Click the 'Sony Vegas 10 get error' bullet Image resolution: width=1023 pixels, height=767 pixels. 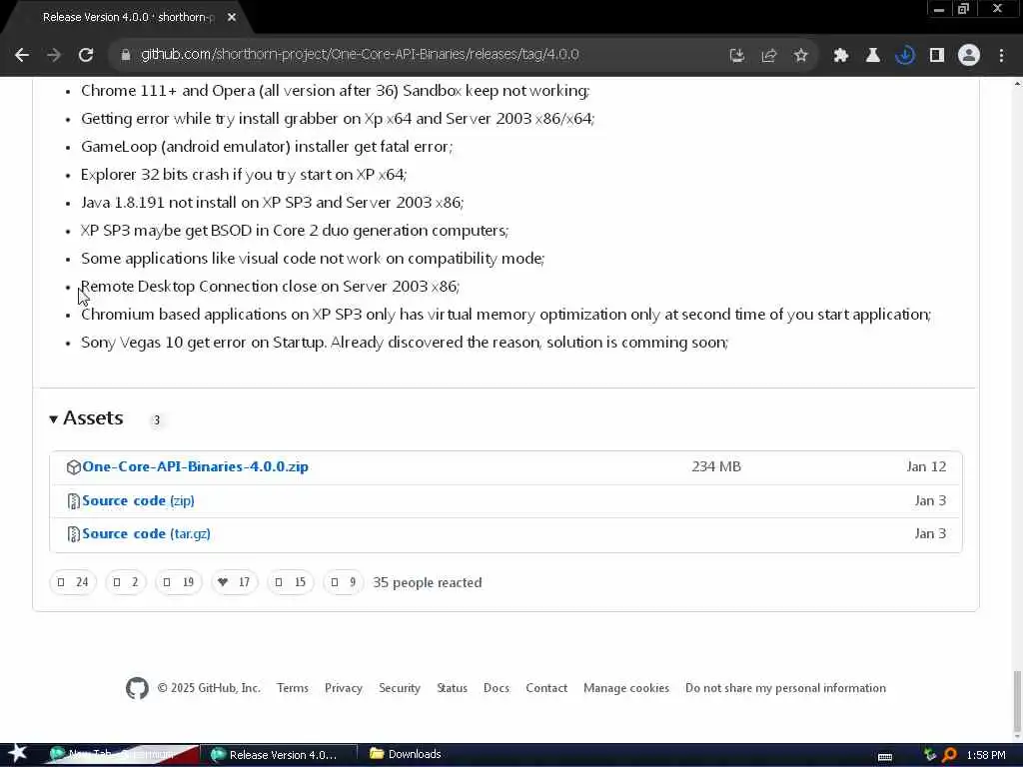click(405, 343)
